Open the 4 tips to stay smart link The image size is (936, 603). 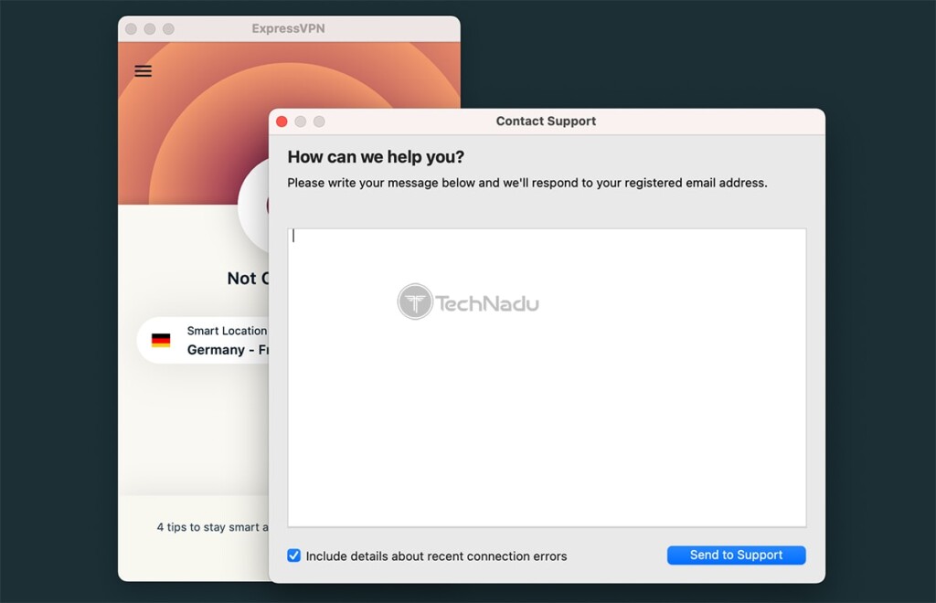click(x=212, y=526)
